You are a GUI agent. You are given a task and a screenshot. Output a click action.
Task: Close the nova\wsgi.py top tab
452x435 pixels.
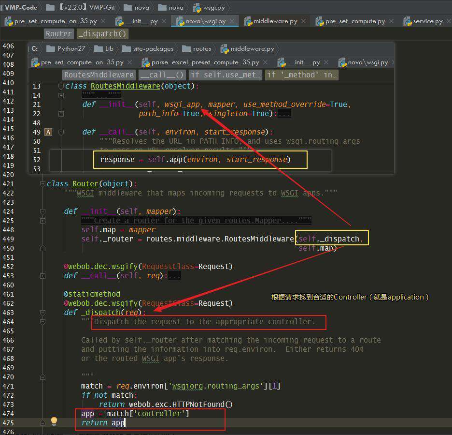232,21
